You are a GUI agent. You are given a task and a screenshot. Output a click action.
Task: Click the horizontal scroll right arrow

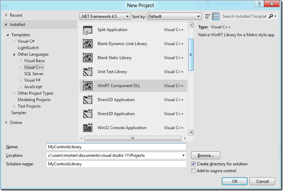click(185, 139)
